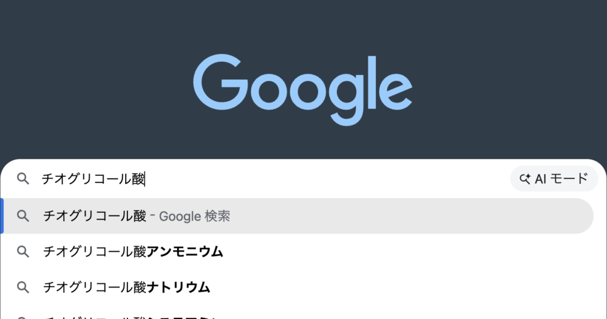The image size is (607, 319).
Task: Select the highlighted チオグリコール酸 suggestion text
Action: pos(95,216)
